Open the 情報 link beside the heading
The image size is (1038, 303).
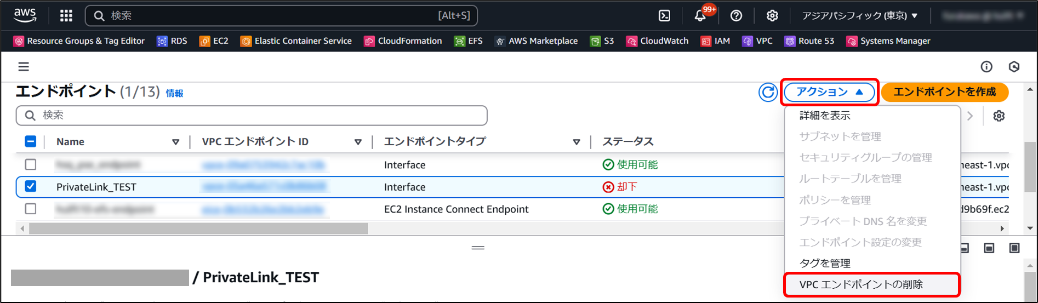click(x=175, y=93)
